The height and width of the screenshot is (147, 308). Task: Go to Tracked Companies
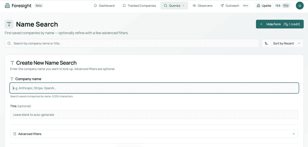tap(139, 6)
